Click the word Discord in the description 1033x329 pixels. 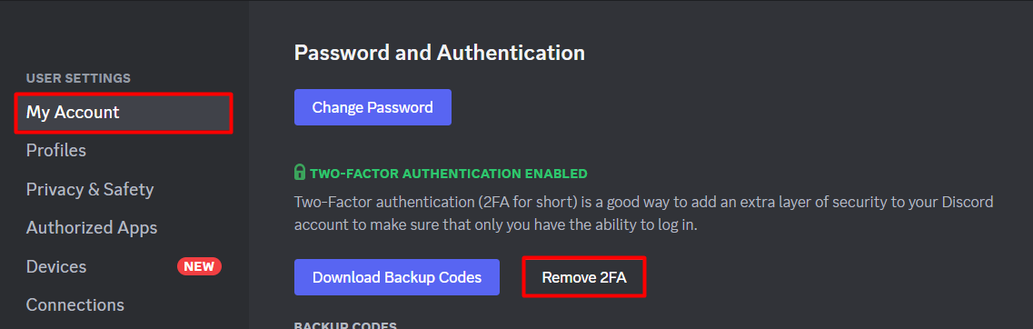tap(968, 202)
